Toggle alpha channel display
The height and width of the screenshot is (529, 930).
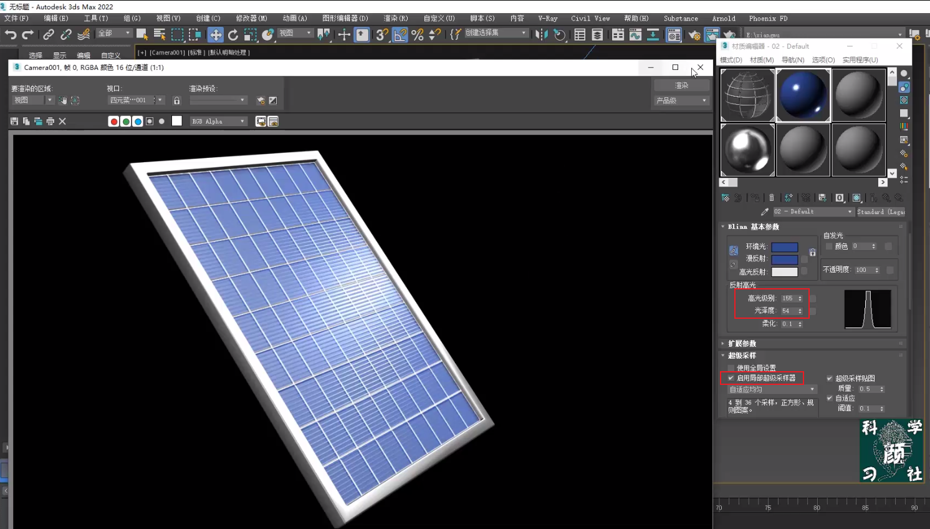pos(150,122)
